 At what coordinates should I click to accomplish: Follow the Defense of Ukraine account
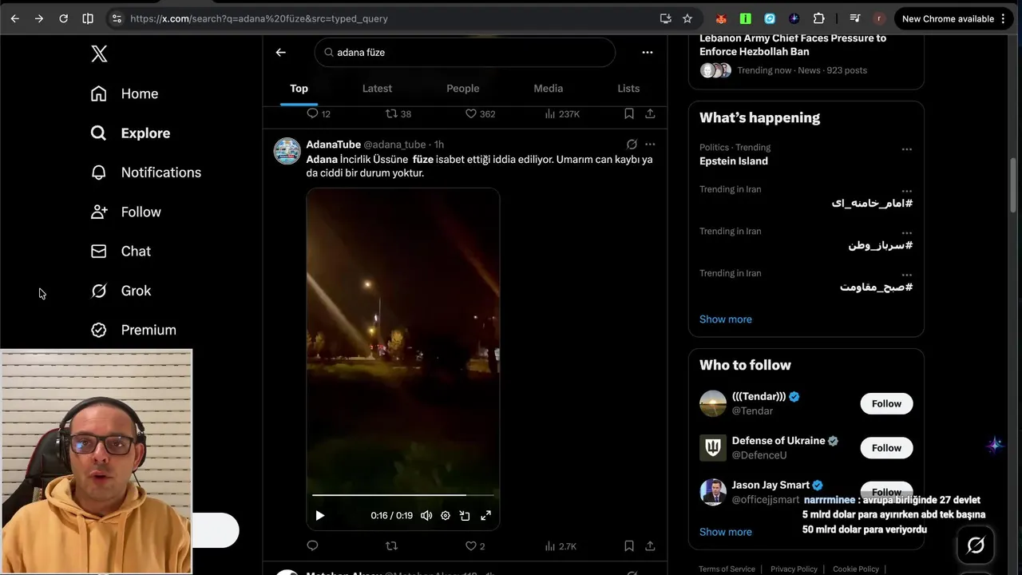[886, 448]
